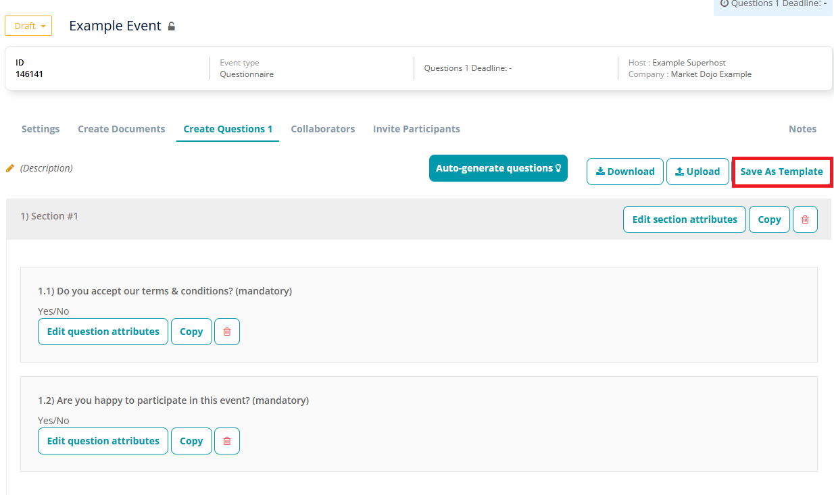Image resolution: width=834 pixels, height=495 pixels.
Task: Open the Settings tab
Action: pyautogui.click(x=41, y=128)
